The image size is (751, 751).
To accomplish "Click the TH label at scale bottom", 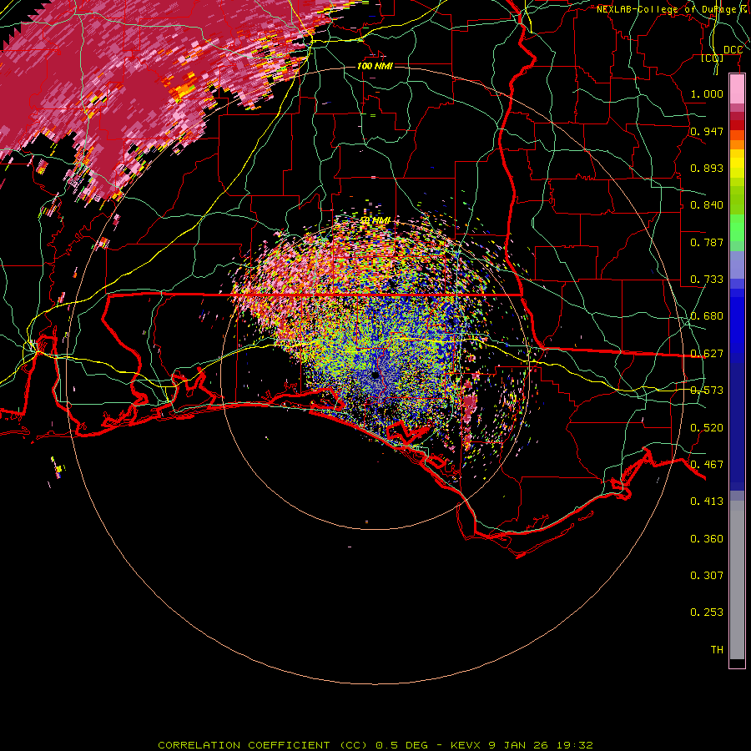I will click(x=717, y=650).
